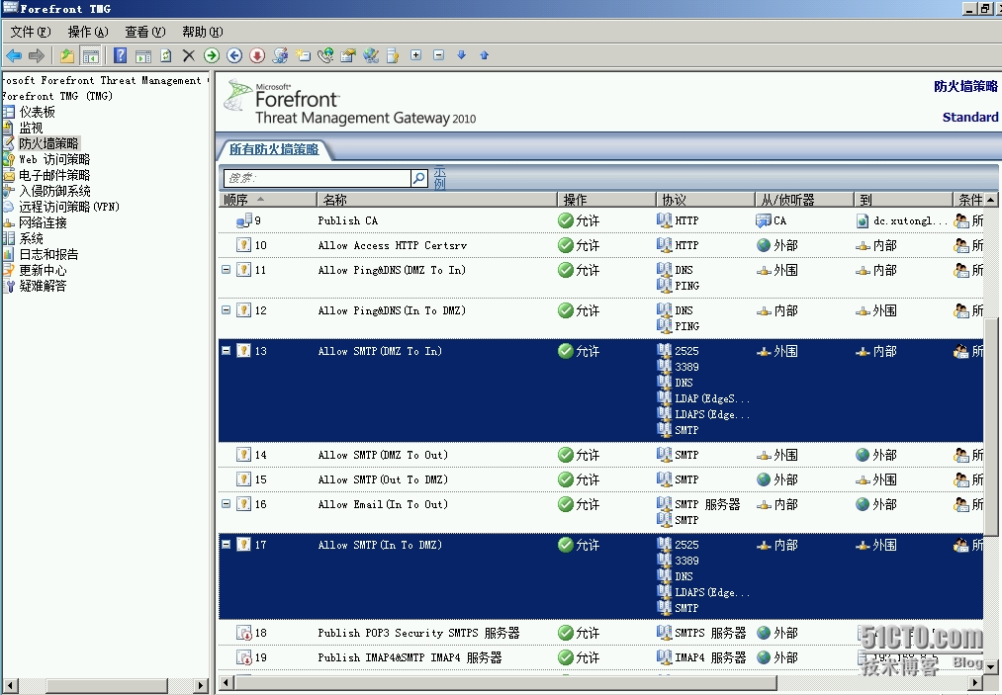Click the green right-arrow circle icon
Image resolution: width=1002 pixels, height=695 pixels.
[212, 55]
